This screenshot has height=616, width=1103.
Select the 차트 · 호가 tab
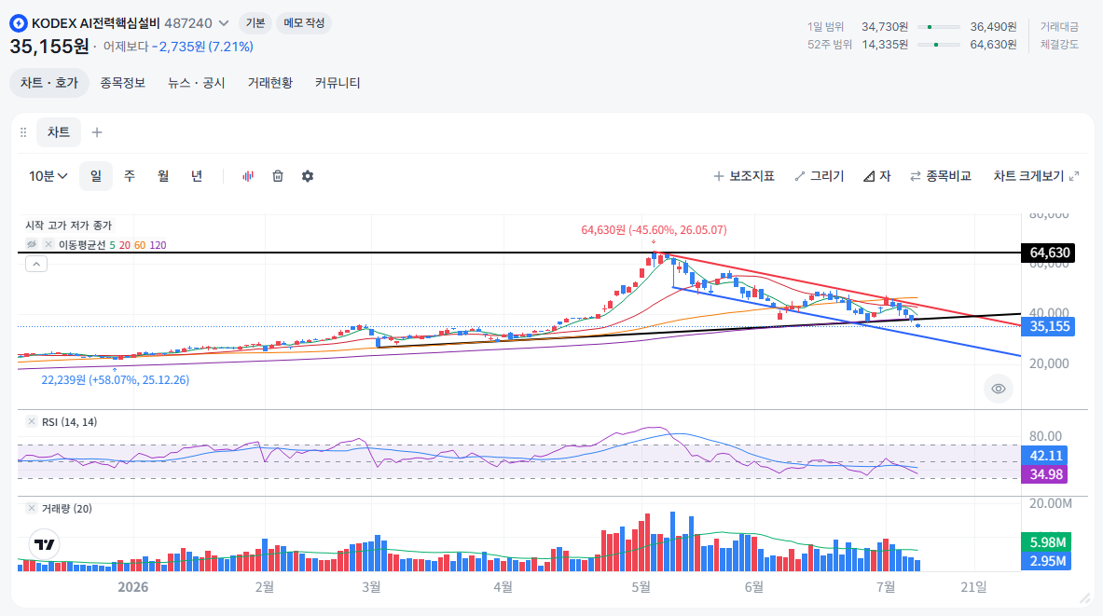point(49,83)
